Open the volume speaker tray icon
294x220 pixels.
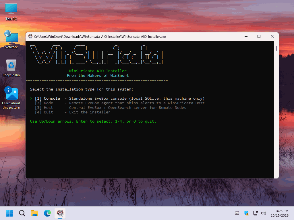pos(264,213)
